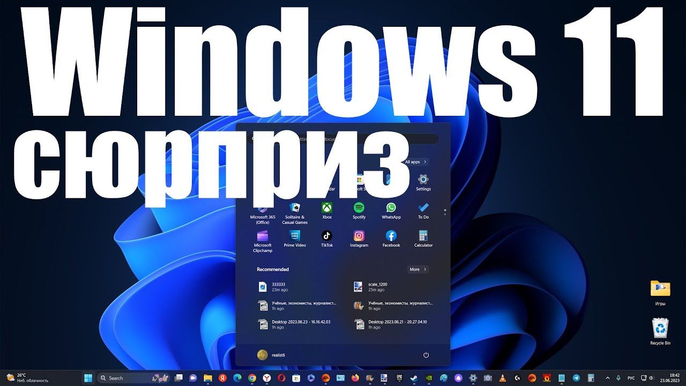Launch WhatsApp from the Start menu
This screenshot has width=686, height=386.
[391, 211]
